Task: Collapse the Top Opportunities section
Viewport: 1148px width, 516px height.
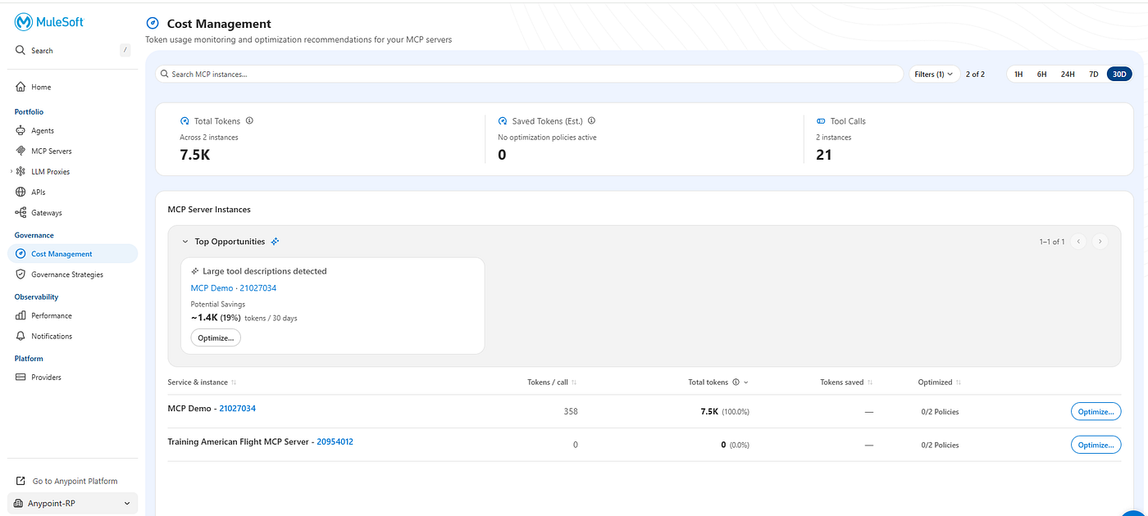Action: [x=185, y=242]
